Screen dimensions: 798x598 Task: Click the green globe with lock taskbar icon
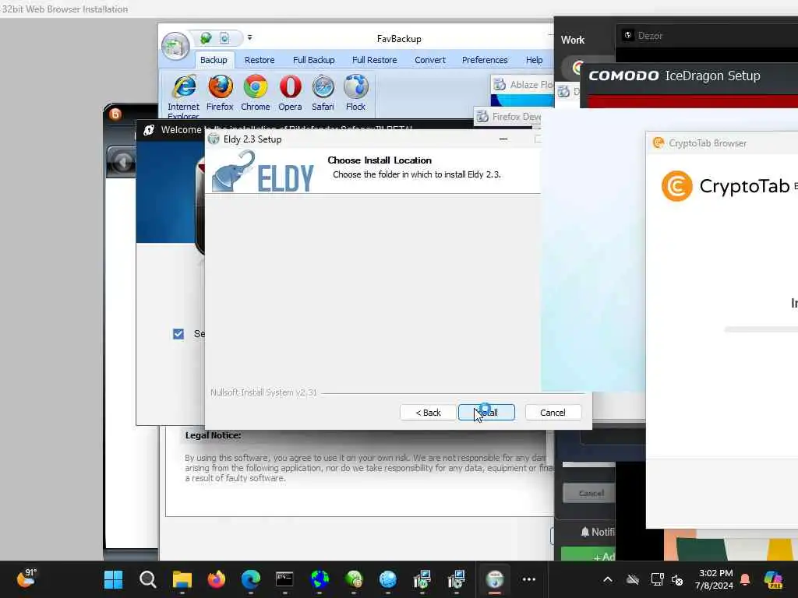click(354, 579)
